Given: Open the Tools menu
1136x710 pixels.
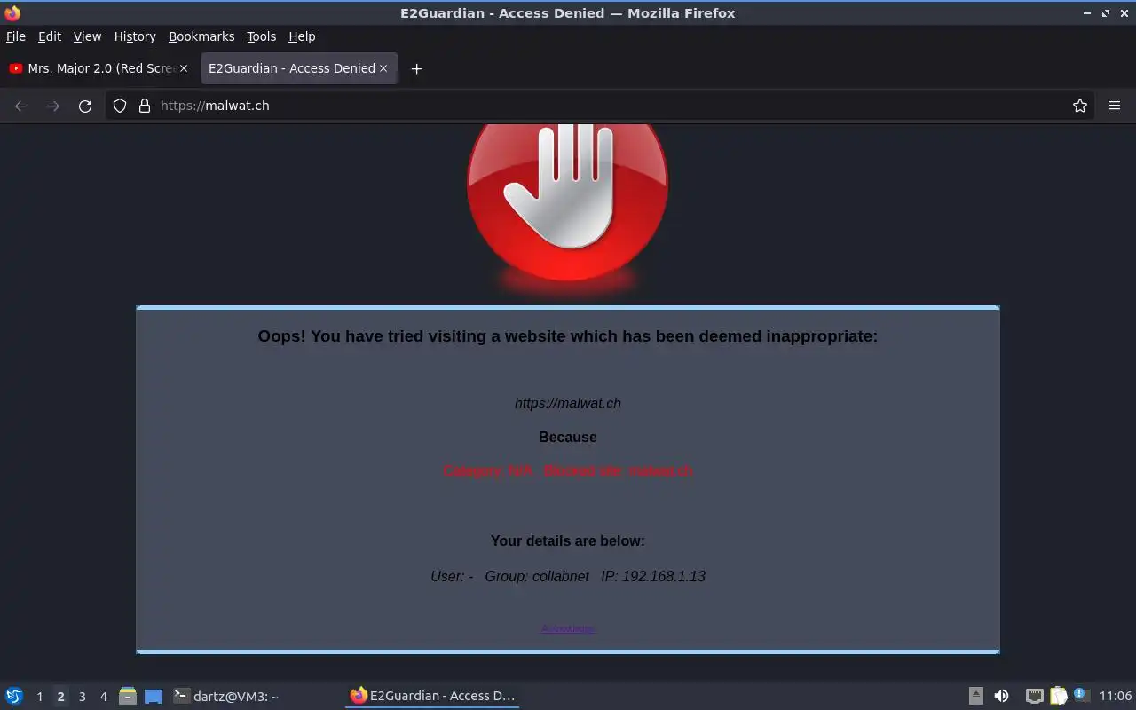Looking at the screenshot, I should click(261, 36).
